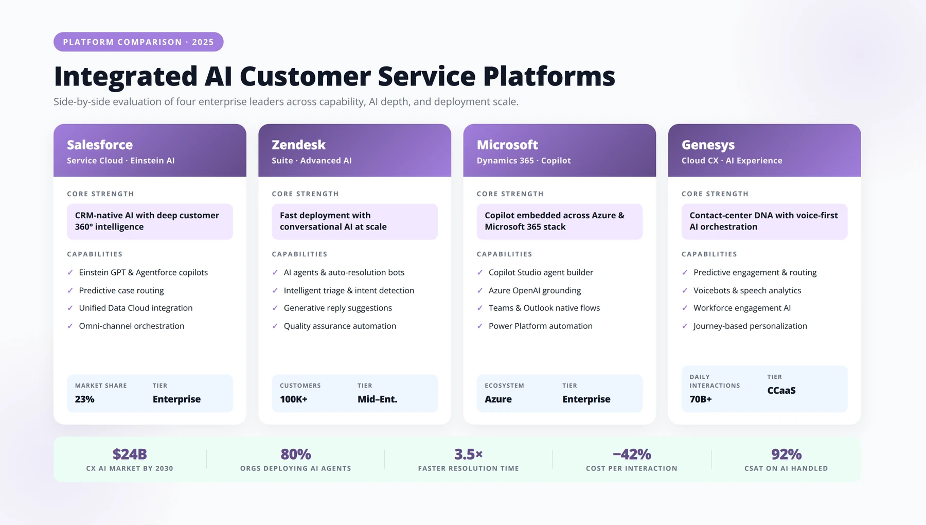Screen dimensions: 926x525
Task: Select the Genesys card header
Action: 764,150
